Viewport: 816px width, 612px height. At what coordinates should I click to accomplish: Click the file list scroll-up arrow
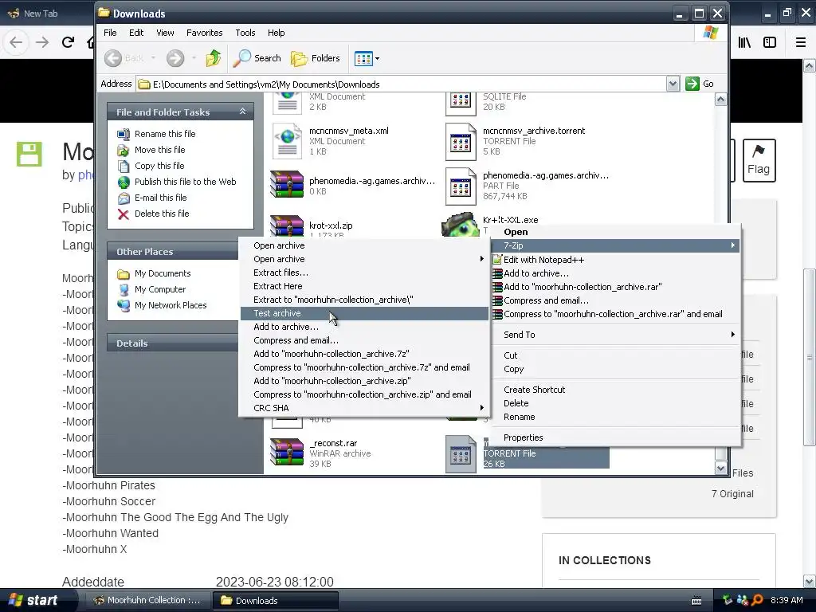pyautogui.click(x=720, y=100)
